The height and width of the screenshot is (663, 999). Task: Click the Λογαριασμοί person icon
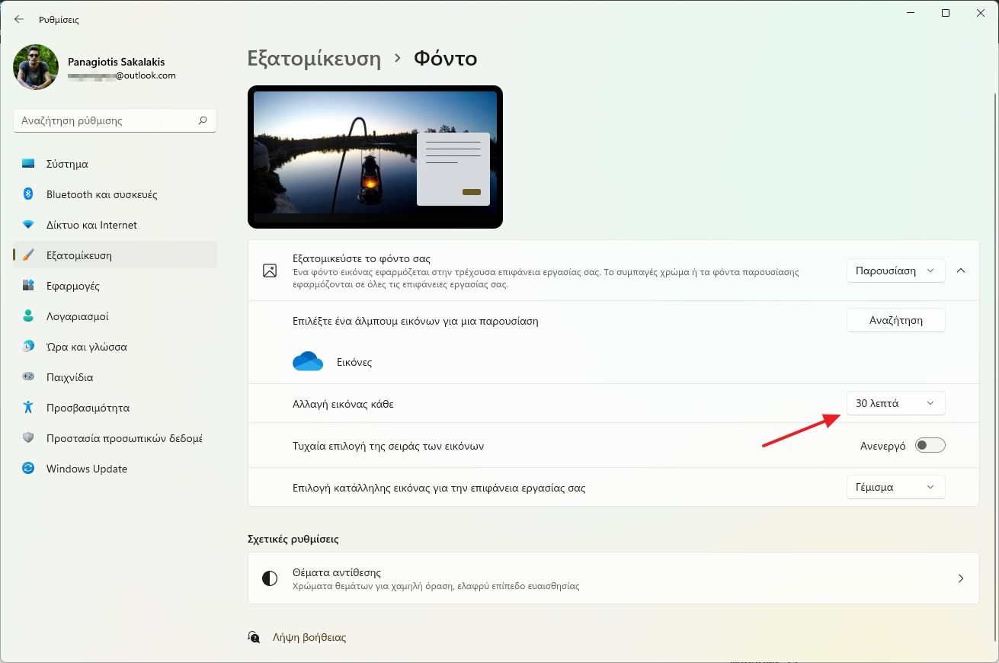coord(28,316)
